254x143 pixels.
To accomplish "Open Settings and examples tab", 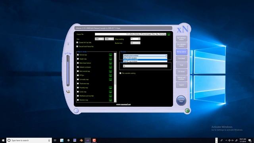I will coord(181,78).
